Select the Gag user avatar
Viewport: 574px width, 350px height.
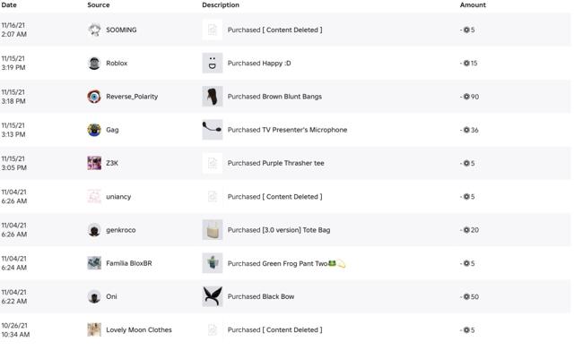(x=94, y=130)
